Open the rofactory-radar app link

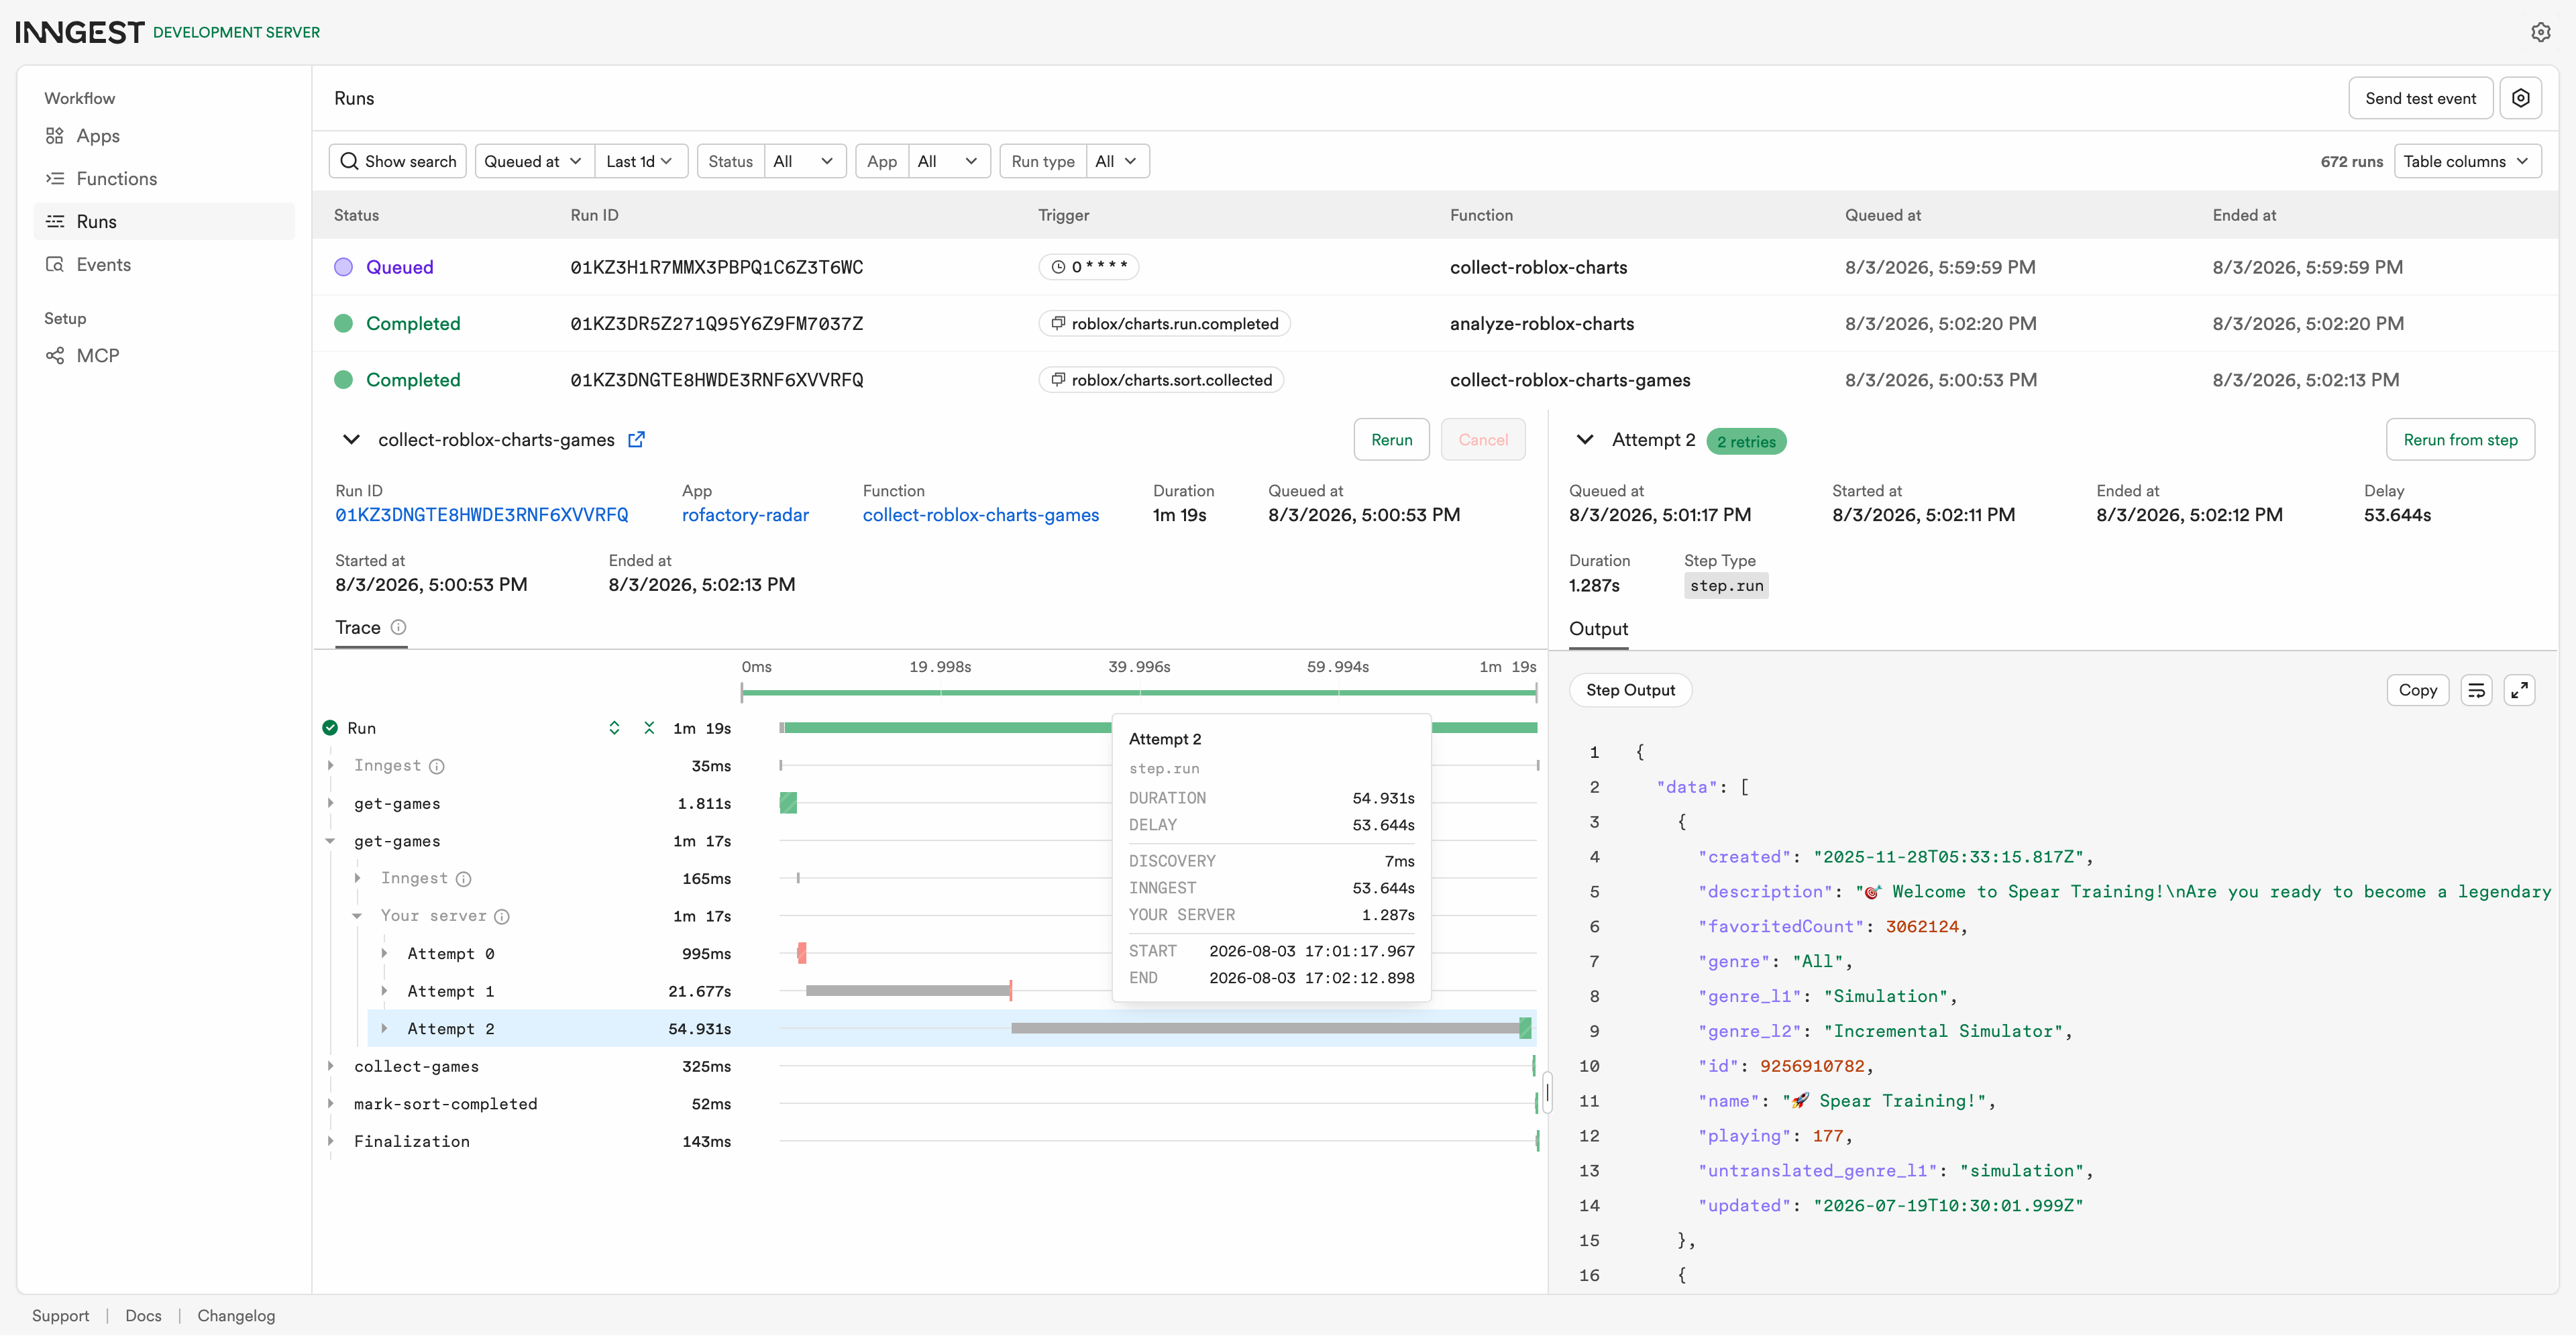(x=745, y=515)
